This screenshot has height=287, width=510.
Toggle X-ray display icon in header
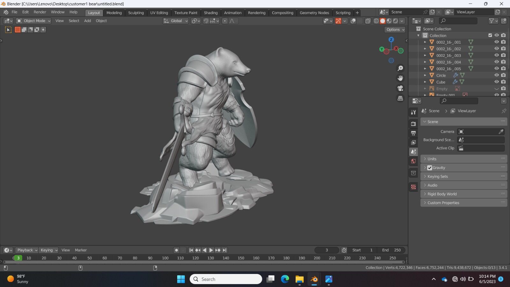pos(368,21)
